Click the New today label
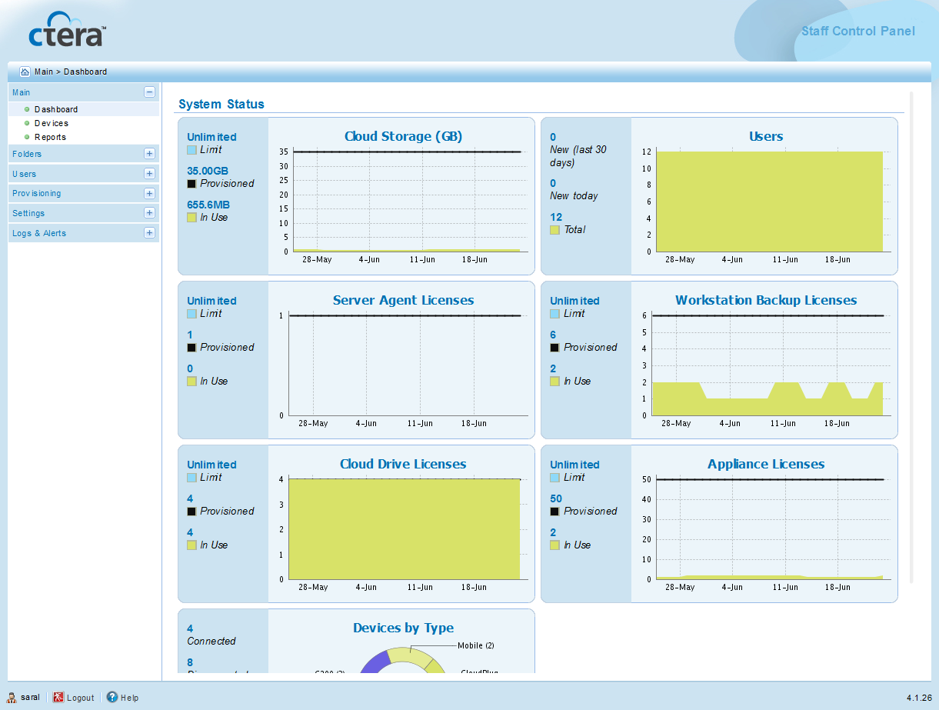 tap(574, 196)
